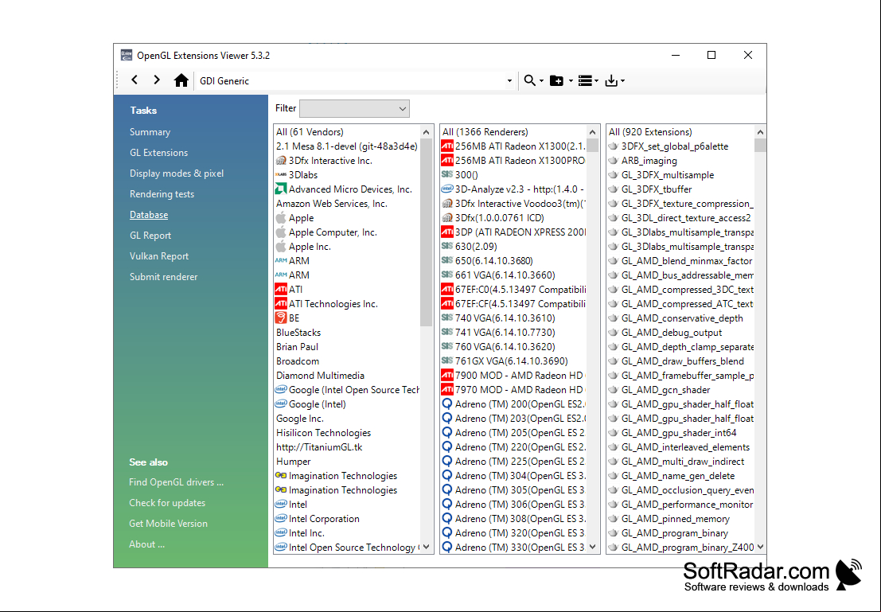Viewport: 881px width, 612px height.
Task: Open the Submit renderer task
Action: click(x=163, y=277)
